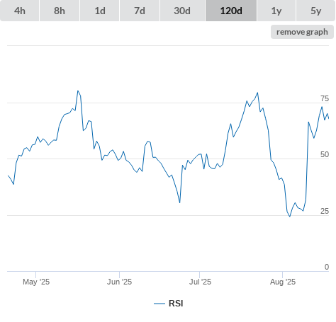Click the Aug '25 axis label
This screenshot has height=322, width=336.
283,282
